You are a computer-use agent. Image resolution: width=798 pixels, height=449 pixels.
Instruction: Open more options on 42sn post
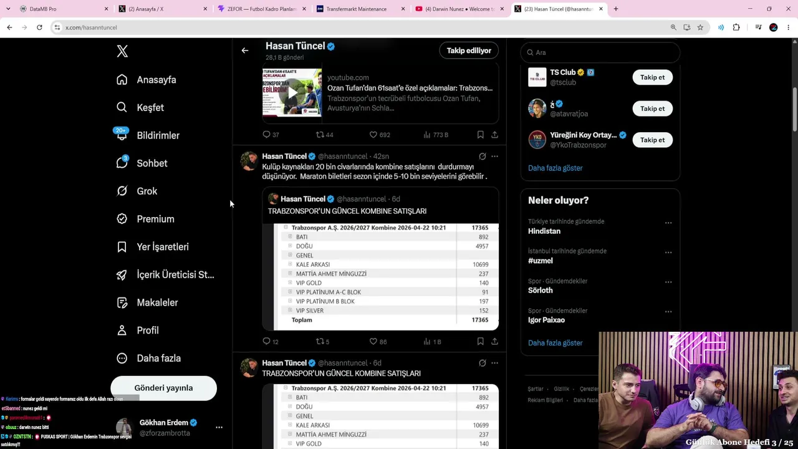point(494,157)
